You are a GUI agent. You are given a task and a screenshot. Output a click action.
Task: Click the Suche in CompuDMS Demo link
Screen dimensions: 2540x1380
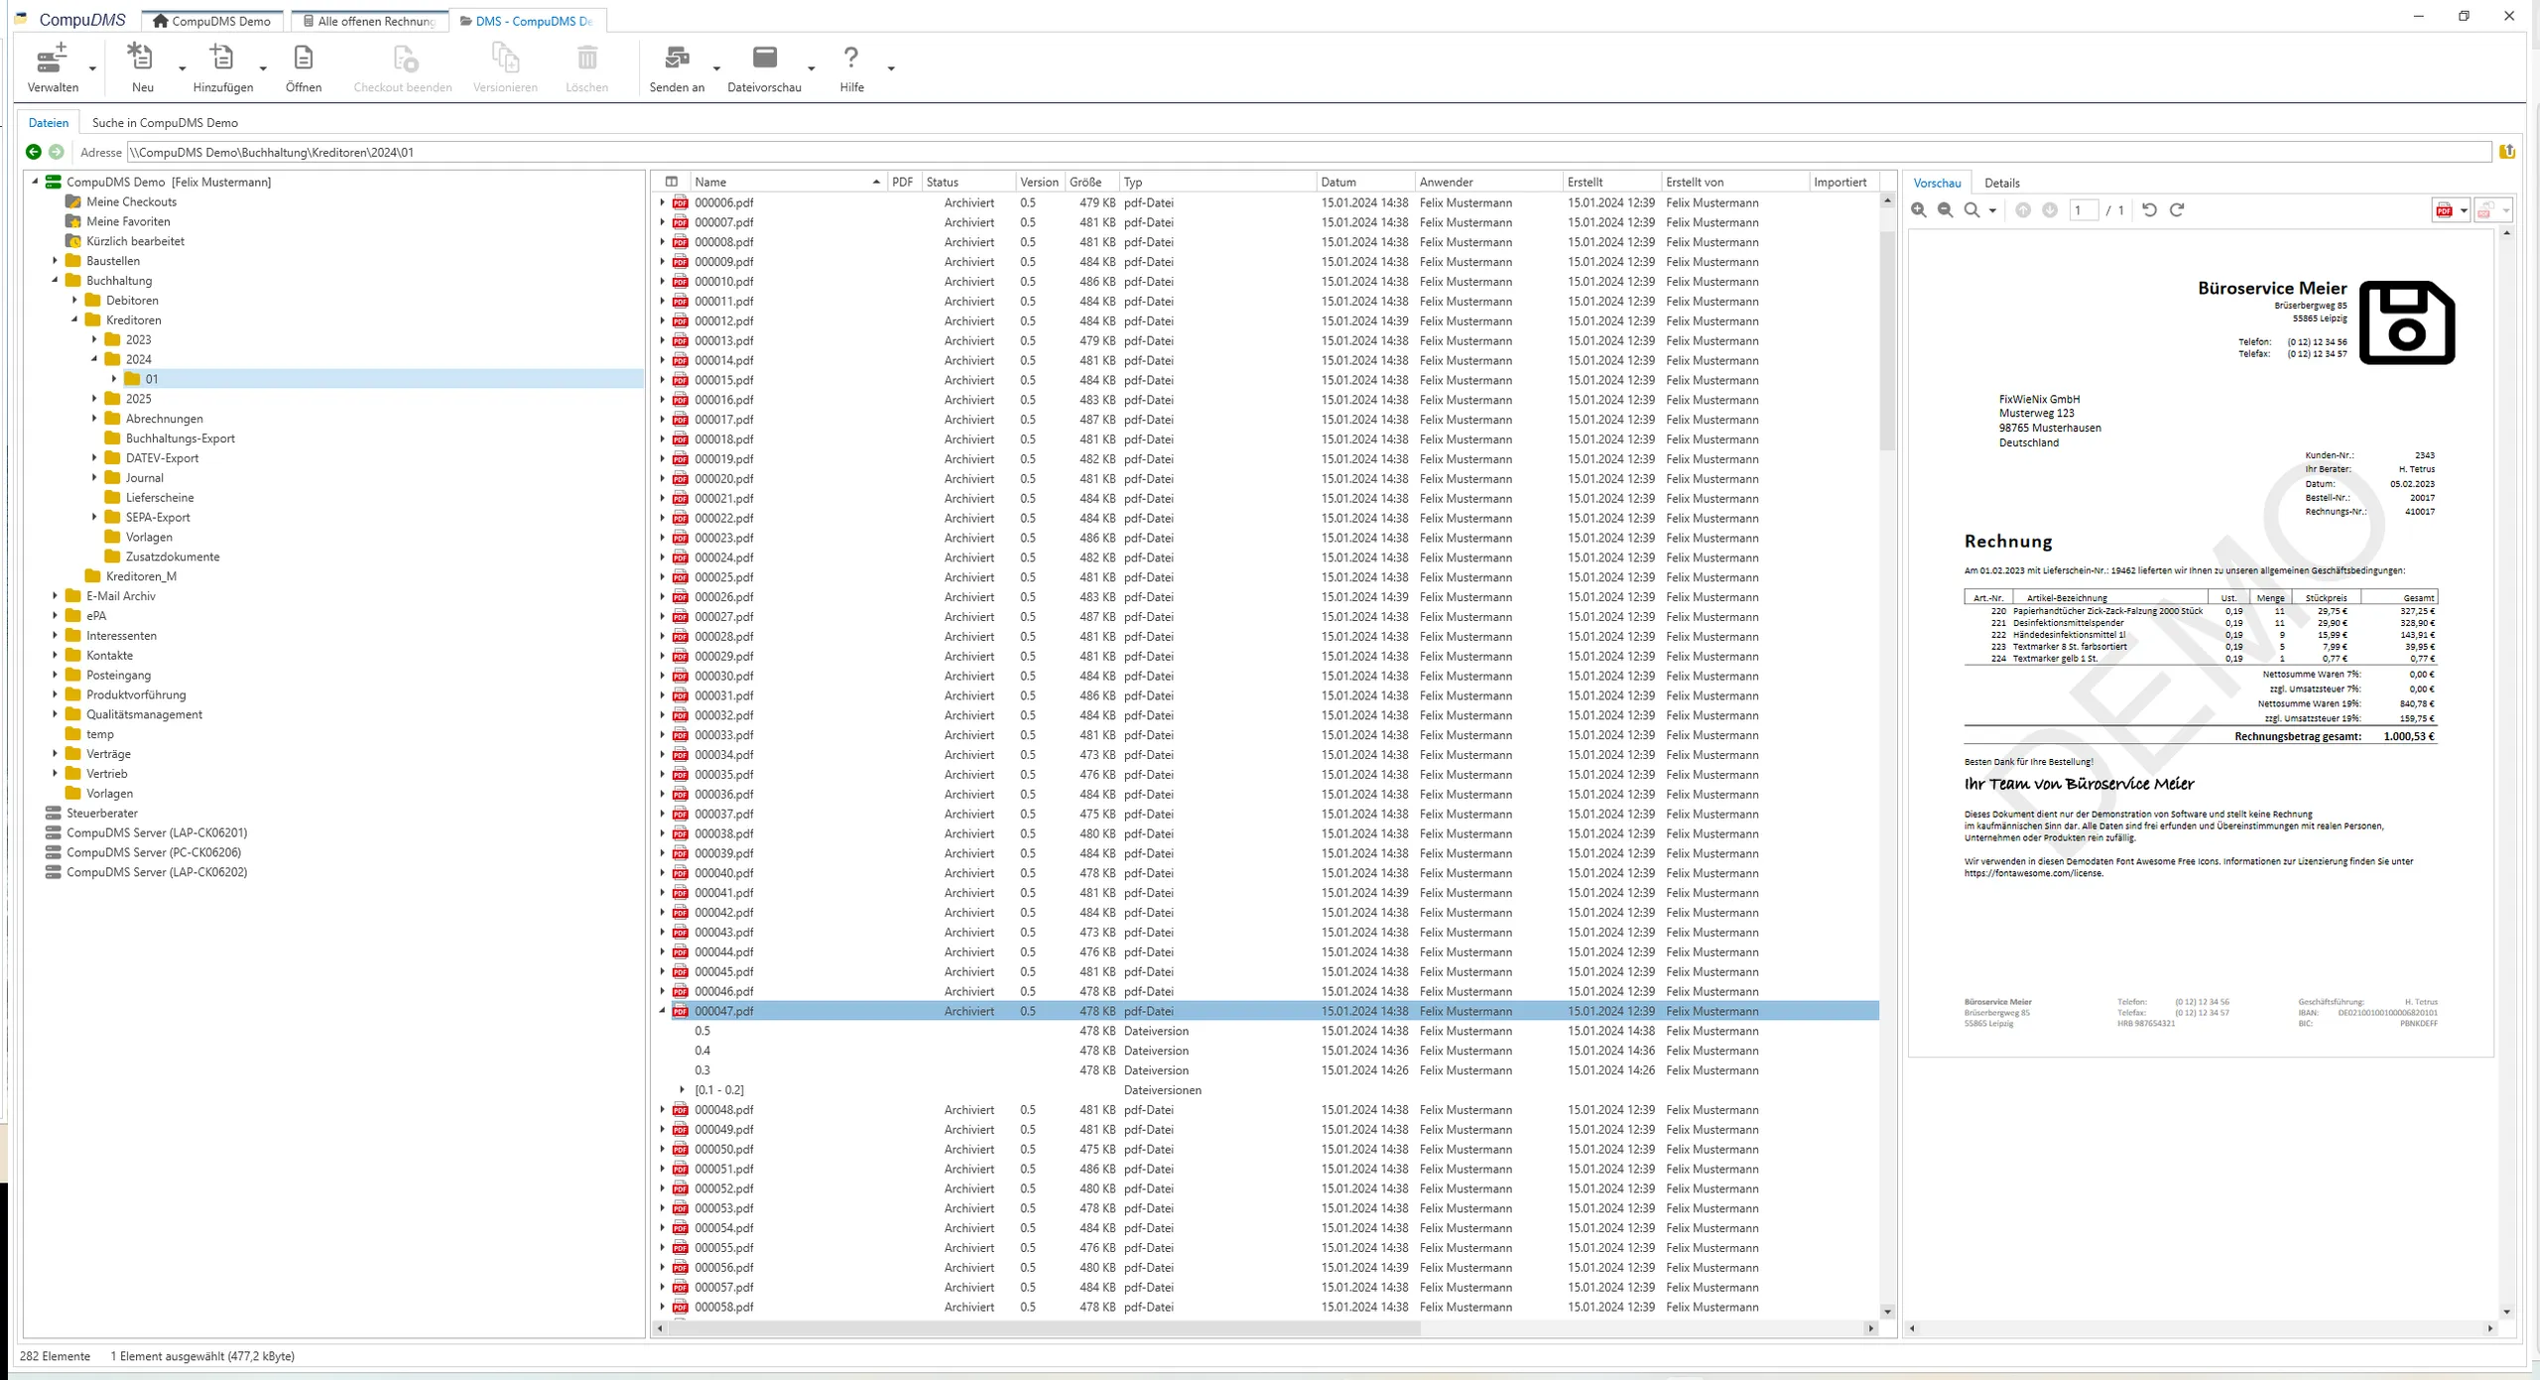165,122
